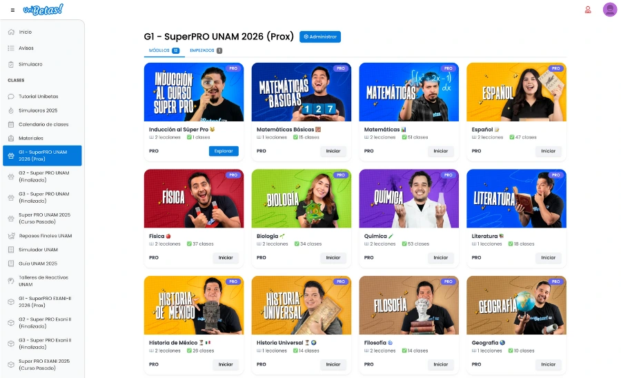Switch to the Empezados tab
Image resolution: width=621 pixels, height=378 pixels.
pos(206,50)
